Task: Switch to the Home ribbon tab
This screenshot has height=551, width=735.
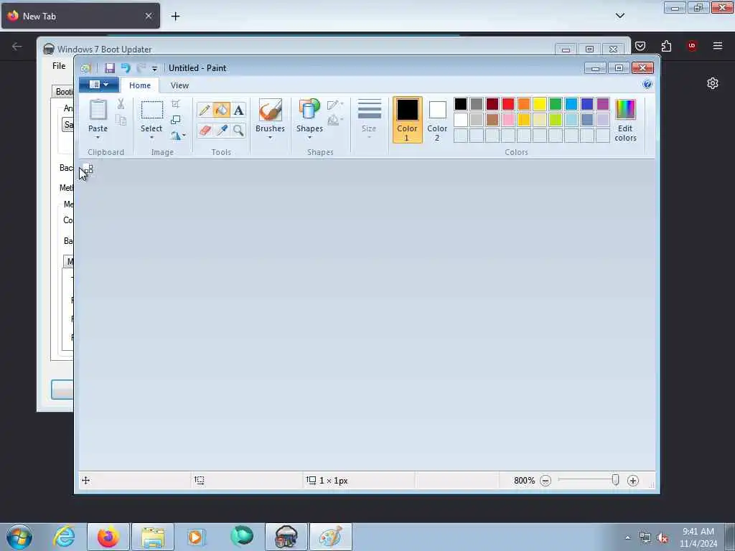Action: pos(140,85)
